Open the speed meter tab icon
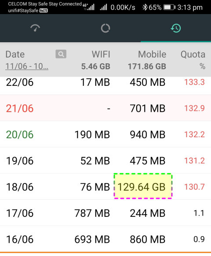The image size is (211, 256). pos(35,28)
